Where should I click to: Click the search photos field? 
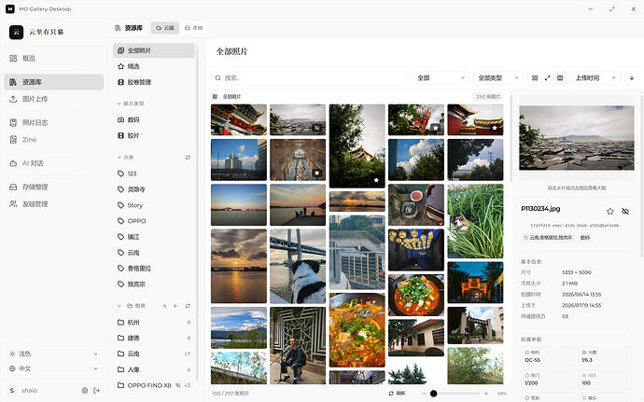click(311, 78)
